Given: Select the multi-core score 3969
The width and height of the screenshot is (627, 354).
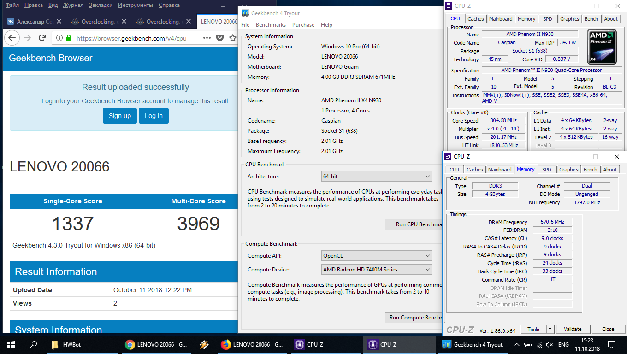Looking at the screenshot, I should (198, 224).
